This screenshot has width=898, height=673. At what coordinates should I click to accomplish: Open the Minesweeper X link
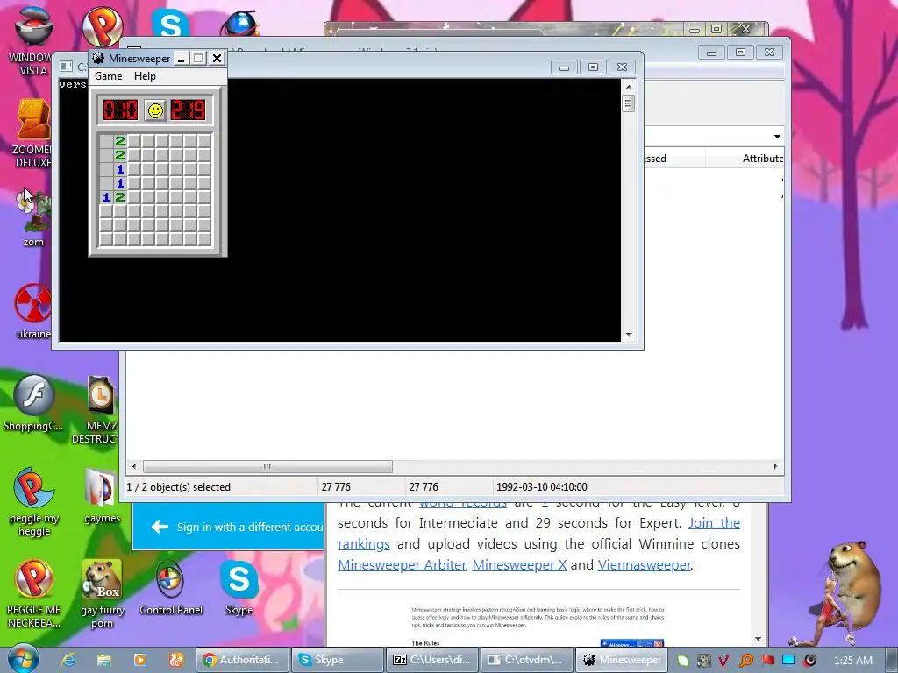click(519, 565)
